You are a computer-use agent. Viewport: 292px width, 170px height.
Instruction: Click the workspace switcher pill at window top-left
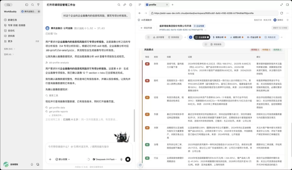8,5
